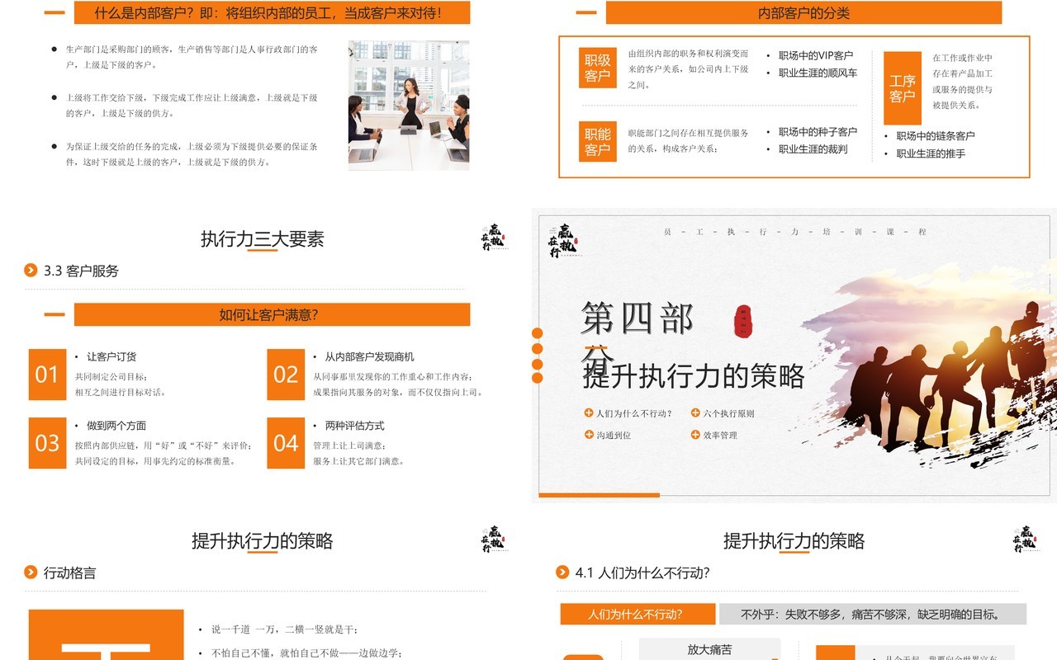Click the 职场中的链条客户 bullet
The image size is (1057, 660).
pyautogui.click(x=936, y=135)
